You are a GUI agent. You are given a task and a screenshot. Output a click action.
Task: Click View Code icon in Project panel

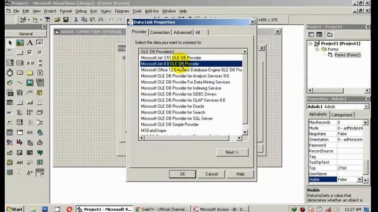click(311, 35)
